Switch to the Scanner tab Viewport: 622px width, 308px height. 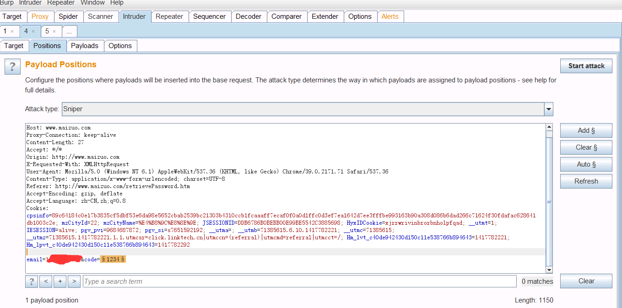(100, 16)
